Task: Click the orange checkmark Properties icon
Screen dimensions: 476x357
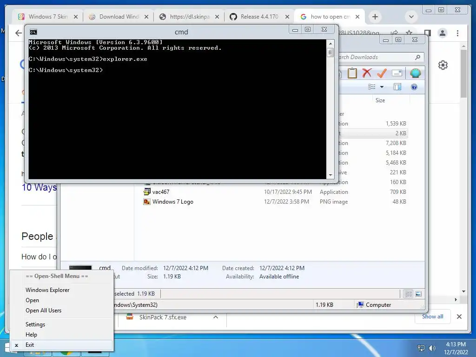Action: tap(382, 73)
